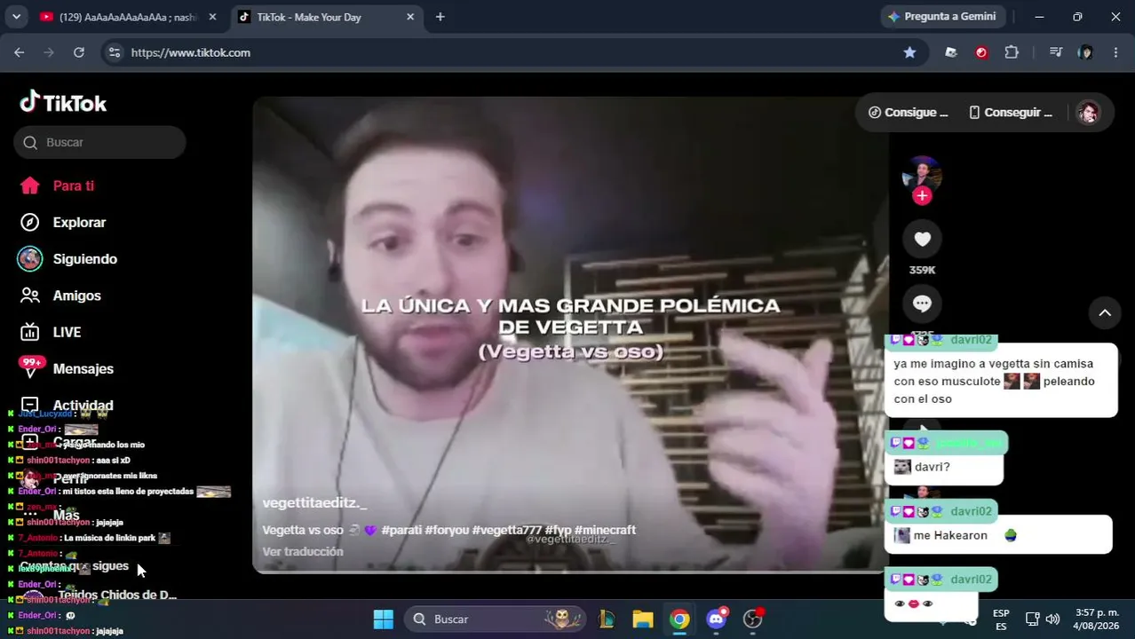Go back in browser history
1135x639 pixels.
point(20,52)
